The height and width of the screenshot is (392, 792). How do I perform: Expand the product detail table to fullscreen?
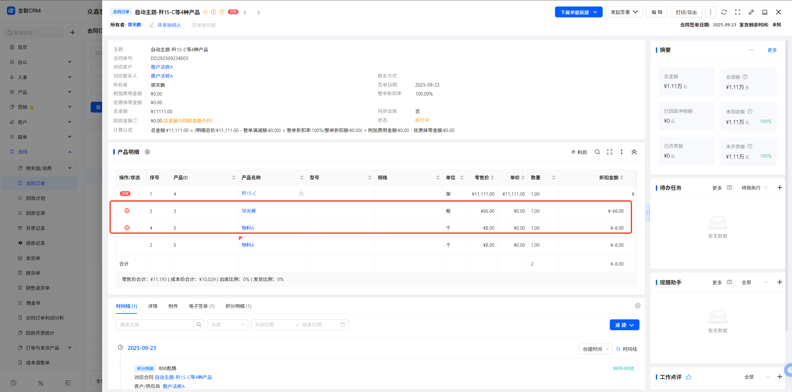tap(609, 152)
